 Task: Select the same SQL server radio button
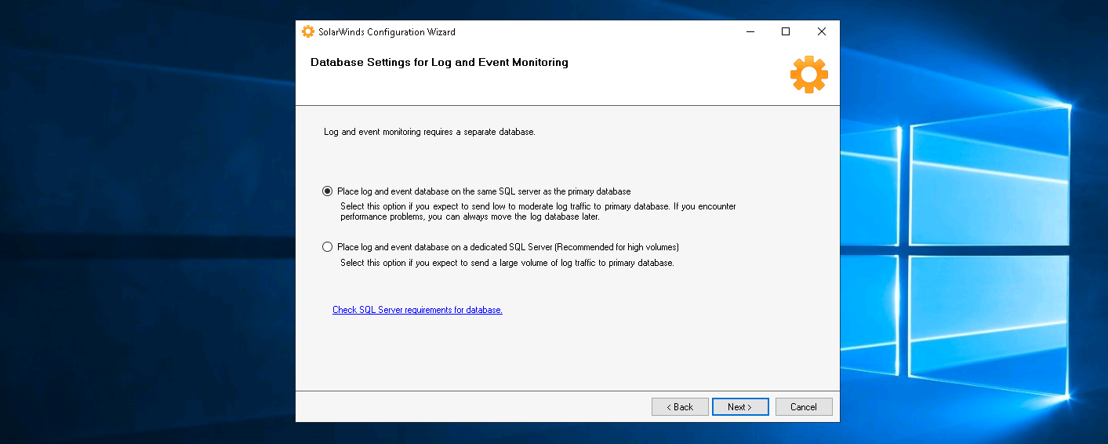click(x=328, y=191)
